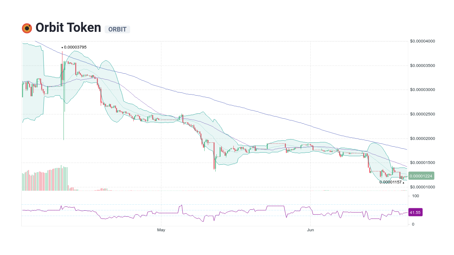Select the May label on the time axis
Screen dimensions: 454x255
[161, 229]
